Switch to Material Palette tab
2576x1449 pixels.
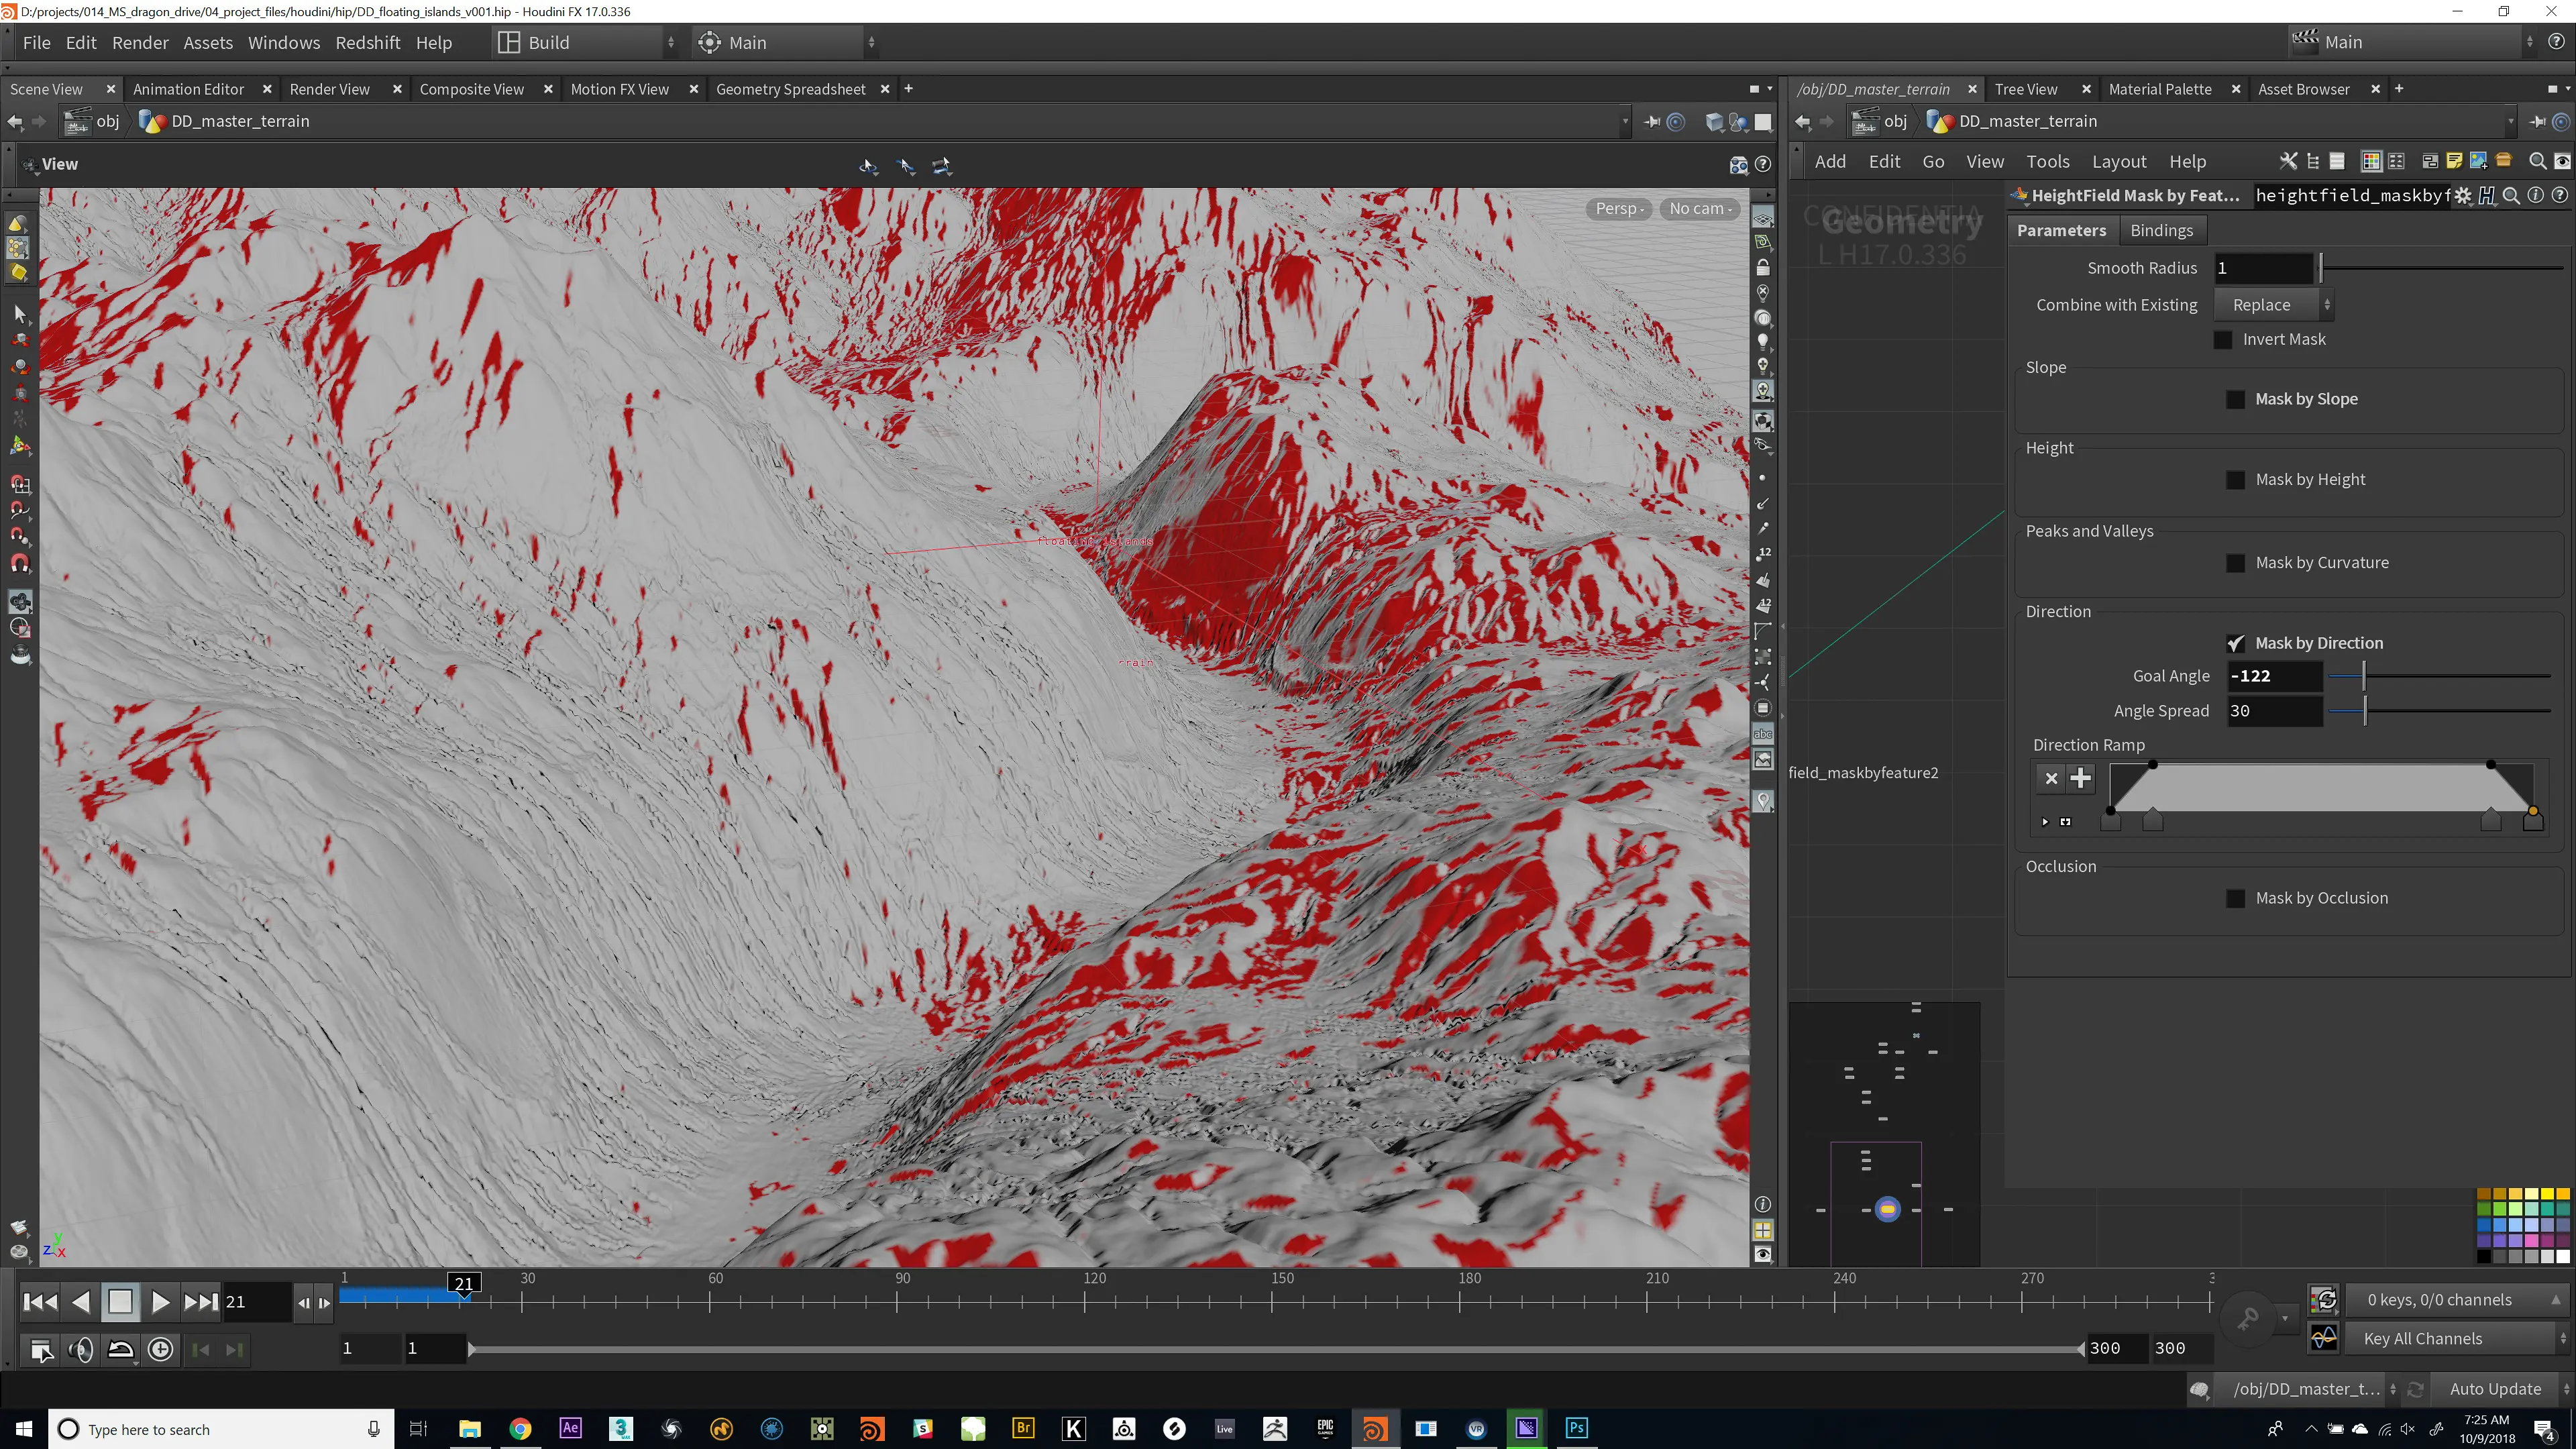[2159, 89]
